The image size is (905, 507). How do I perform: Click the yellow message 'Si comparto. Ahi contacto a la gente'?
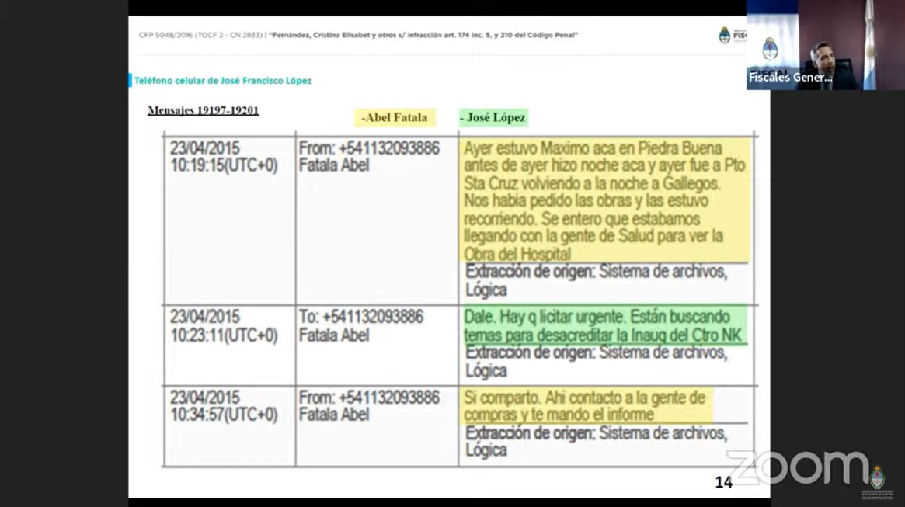(587, 406)
